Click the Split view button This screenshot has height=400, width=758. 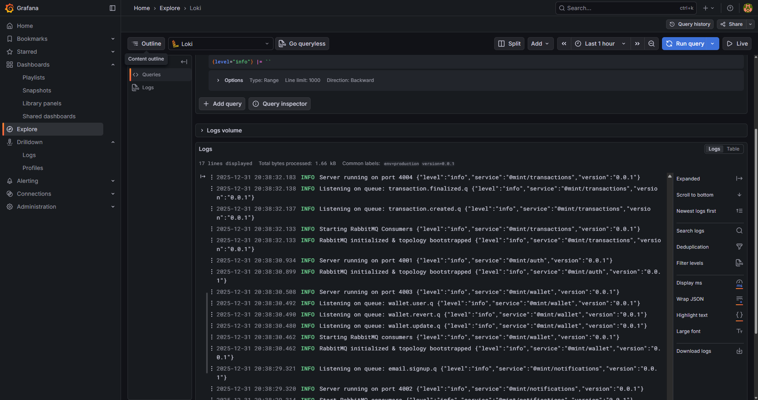(510, 44)
